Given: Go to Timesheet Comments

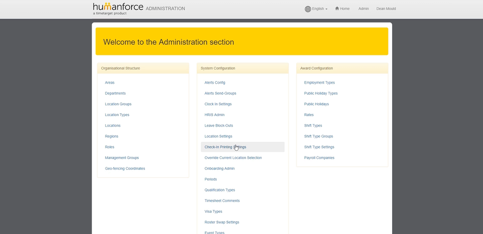Looking at the screenshot, I should point(222,201).
